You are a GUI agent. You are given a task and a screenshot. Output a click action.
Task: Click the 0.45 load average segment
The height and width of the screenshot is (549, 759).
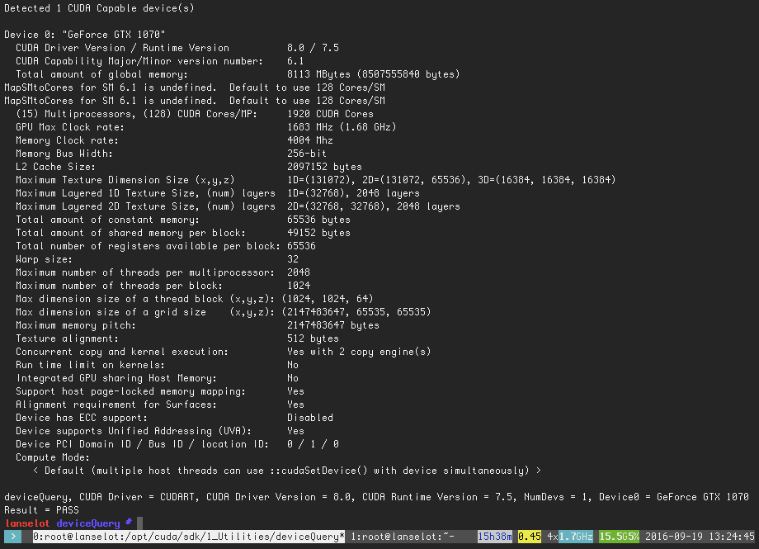coord(530,537)
